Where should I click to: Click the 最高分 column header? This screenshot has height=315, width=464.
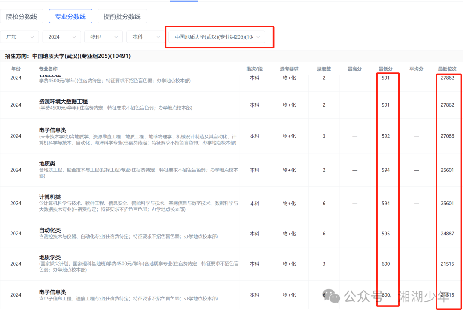[x=354, y=69]
